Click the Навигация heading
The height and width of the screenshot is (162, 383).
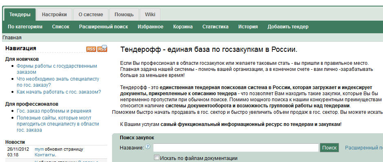pyautogui.click(x=21, y=48)
